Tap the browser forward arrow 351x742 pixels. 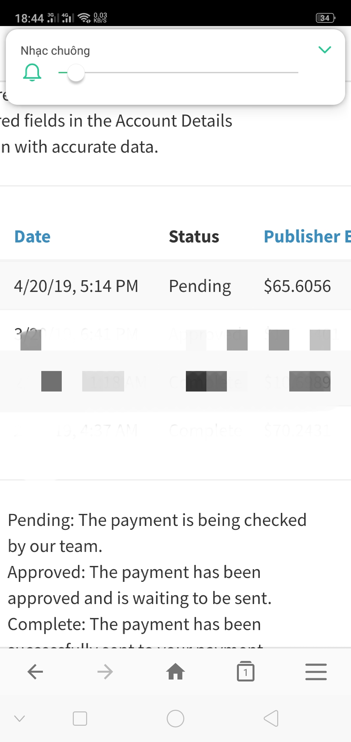pos(105,672)
